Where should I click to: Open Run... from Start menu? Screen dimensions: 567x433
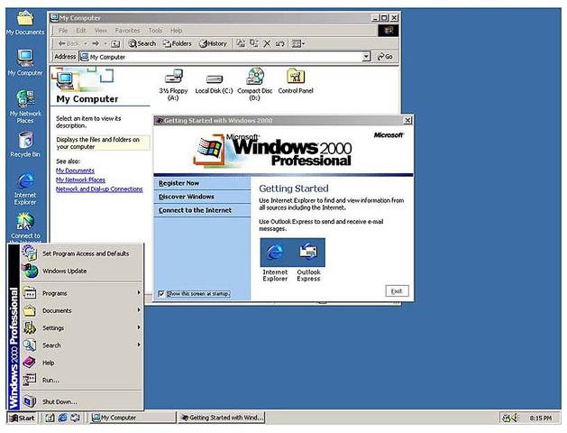point(82,380)
